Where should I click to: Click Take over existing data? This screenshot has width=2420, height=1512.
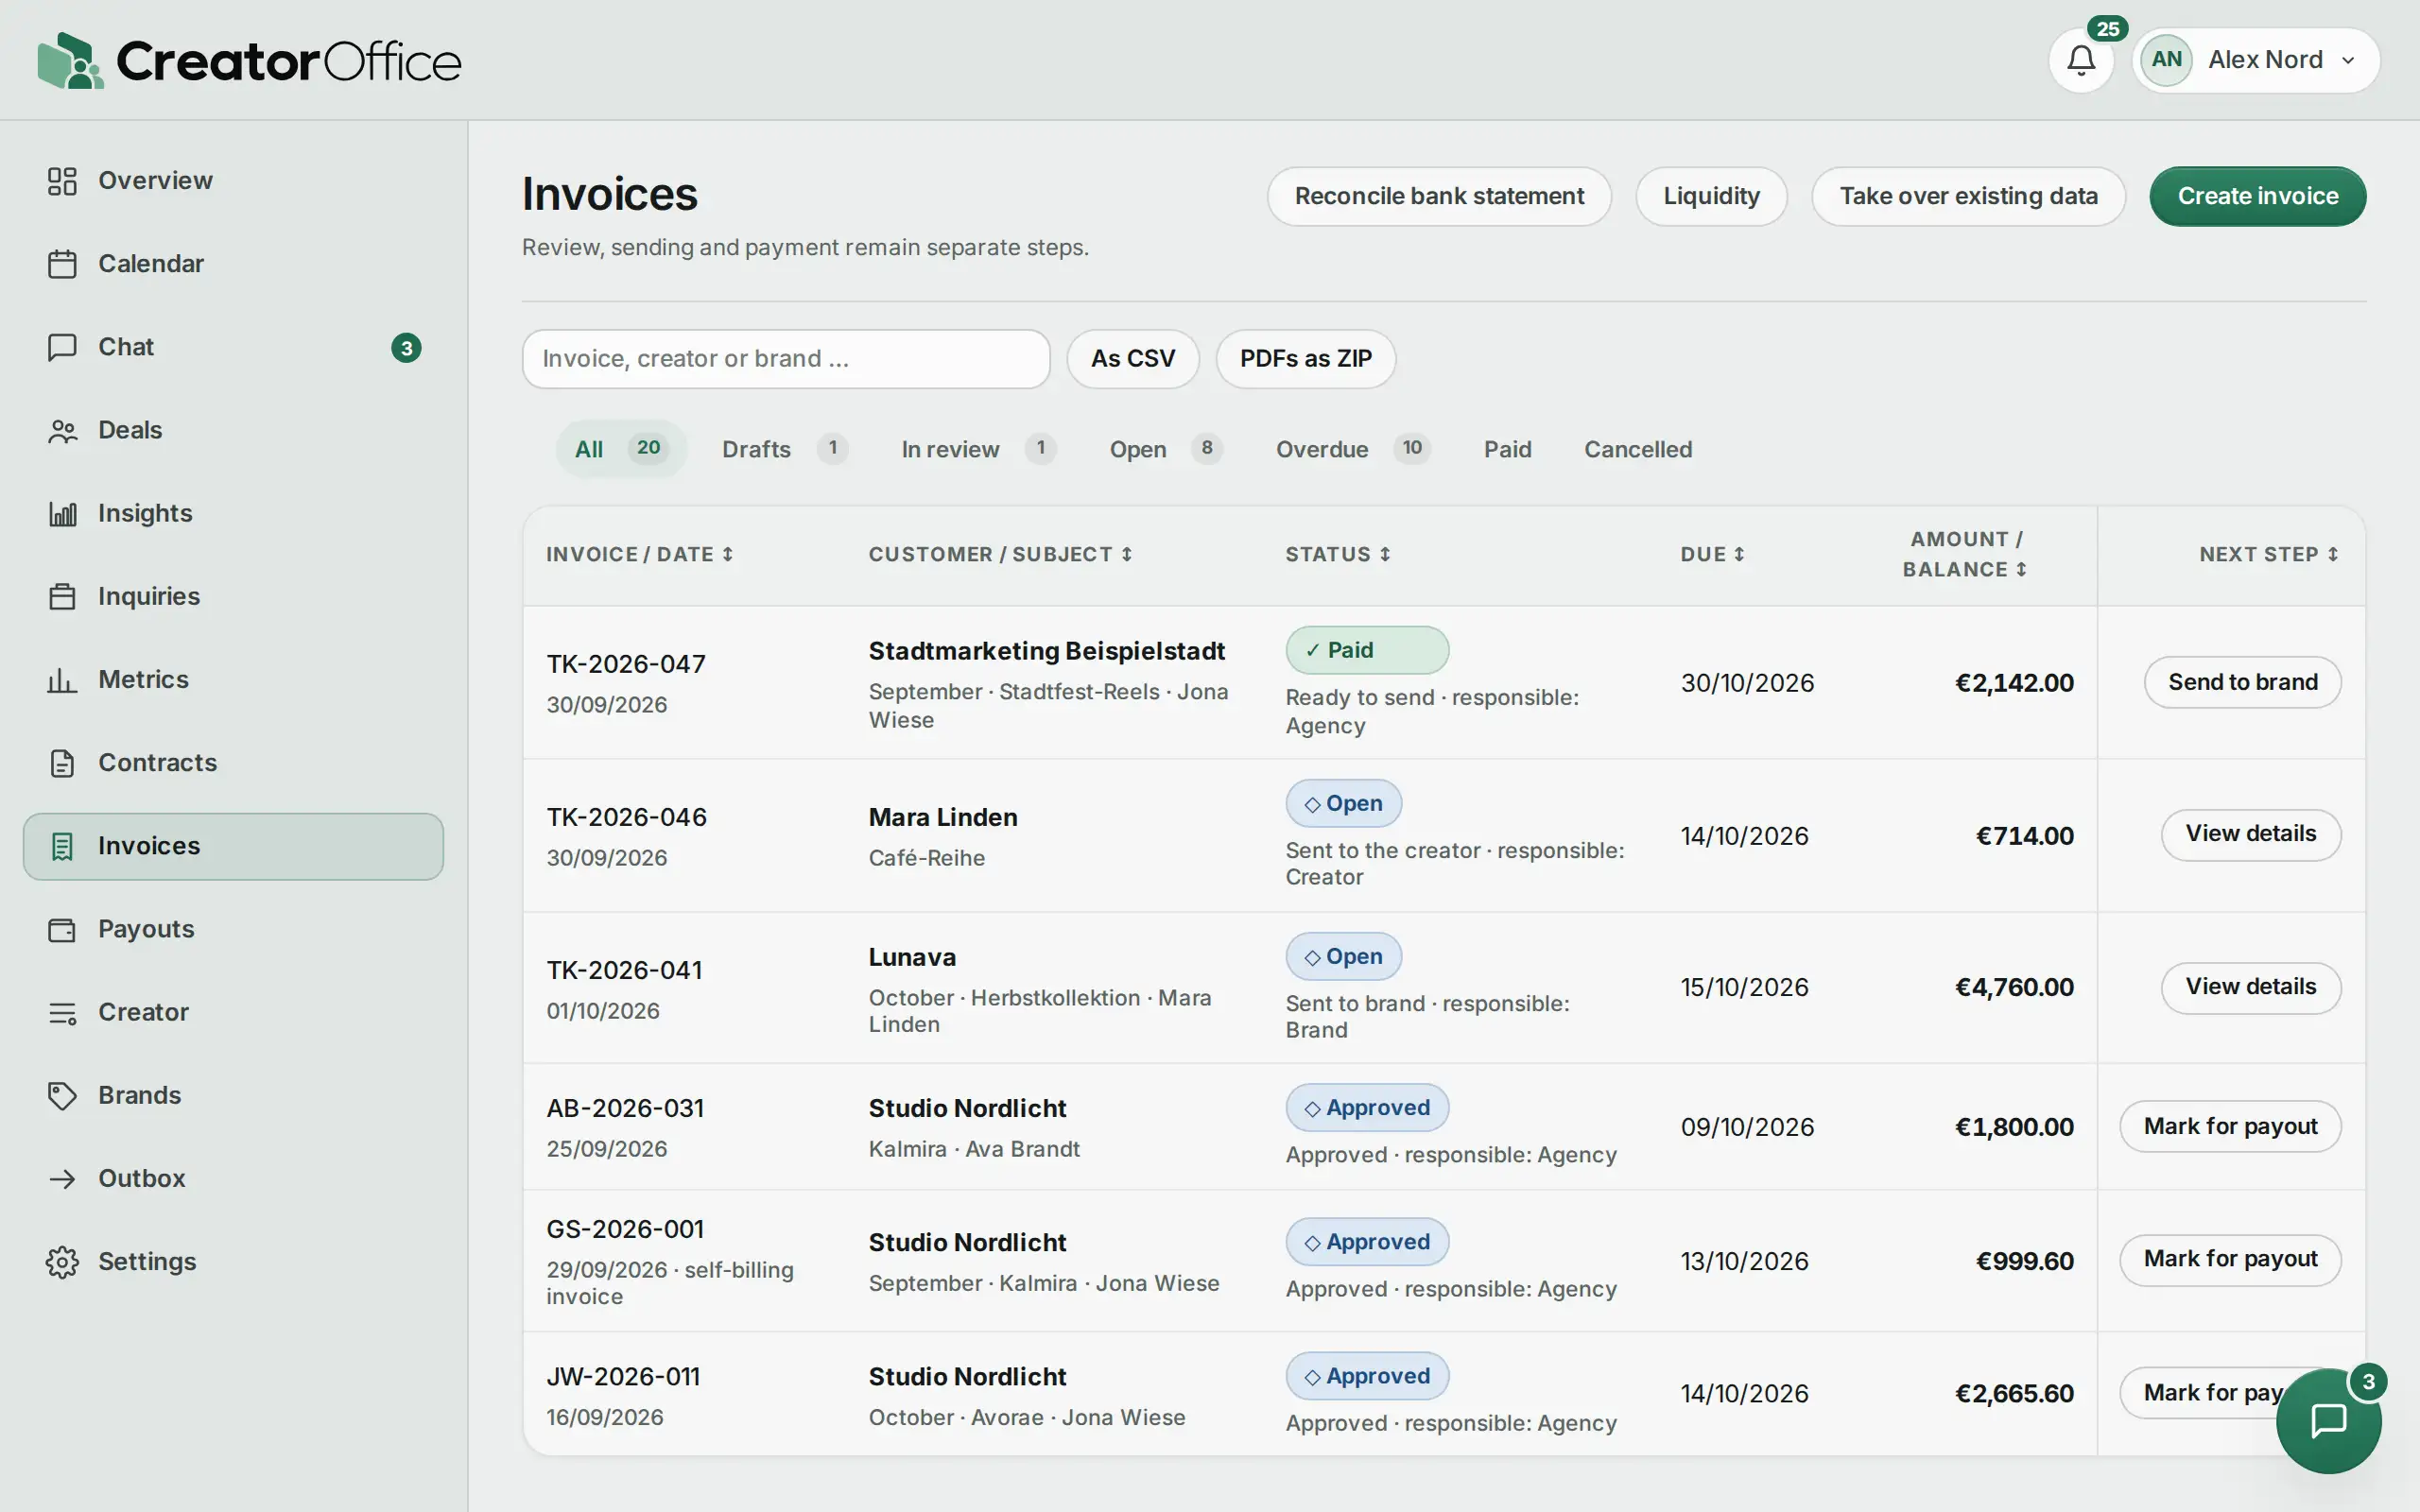coord(1968,196)
